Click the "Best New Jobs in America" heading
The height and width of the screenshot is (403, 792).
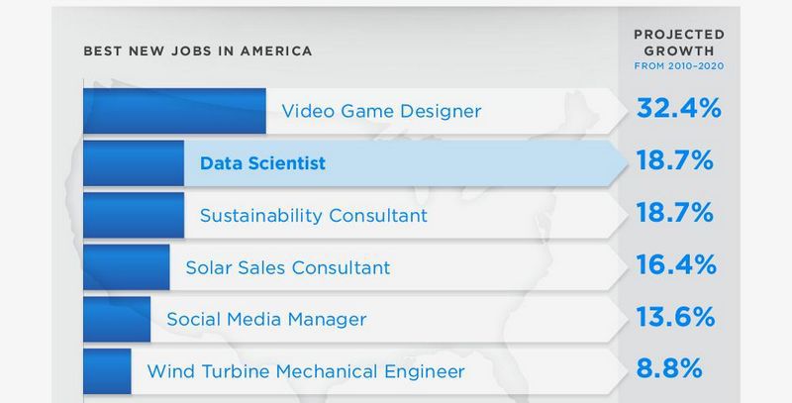[197, 50]
